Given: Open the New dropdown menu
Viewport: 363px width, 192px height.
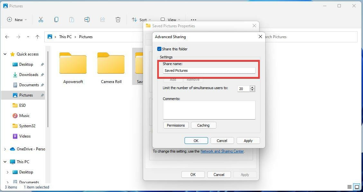Looking at the screenshot, I should 17,20.
